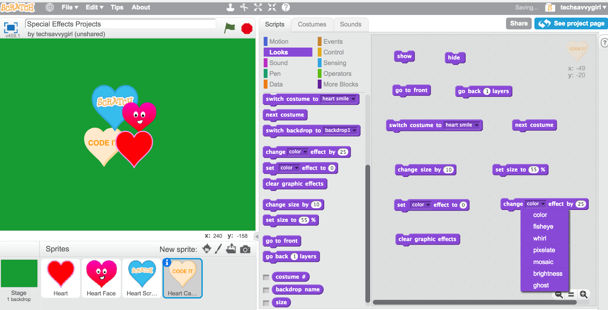Paint a new sprite with the brush icon
The height and width of the screenshot is (310, 608).
click(x=218, y=249)
